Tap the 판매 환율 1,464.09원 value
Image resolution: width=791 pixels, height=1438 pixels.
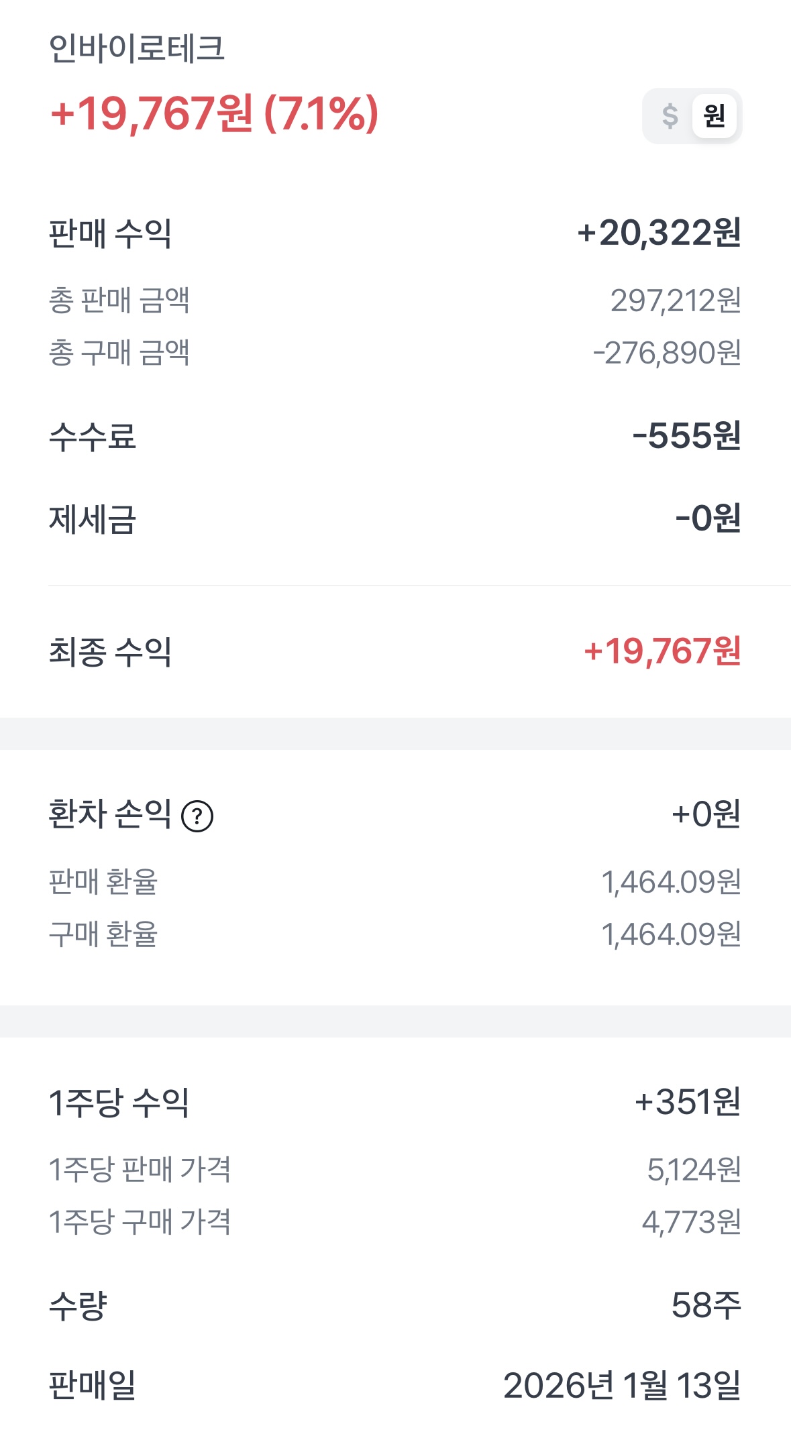click(x=671, y=882)
